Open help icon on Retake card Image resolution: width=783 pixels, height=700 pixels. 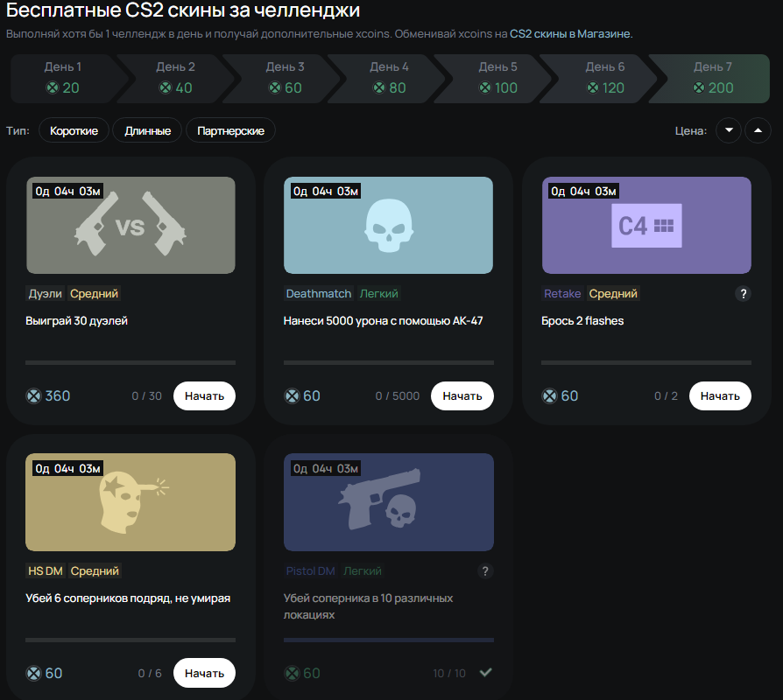pos(743,294)
